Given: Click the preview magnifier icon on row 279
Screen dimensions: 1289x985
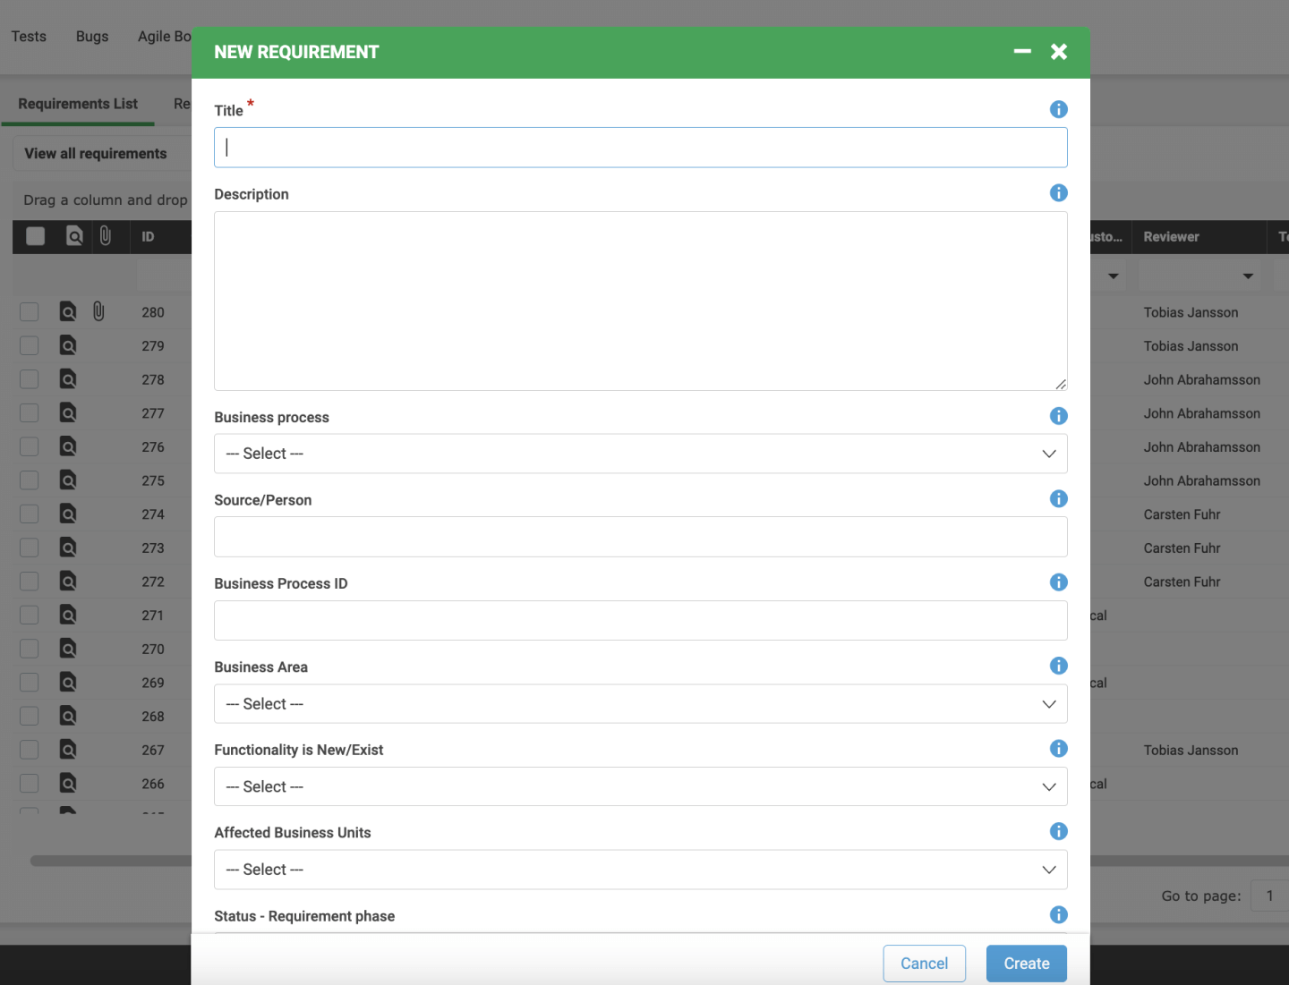Looking at the screenshot, I should pos(68,345).
